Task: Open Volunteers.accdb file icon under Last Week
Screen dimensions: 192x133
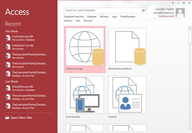Action: (8, 88)
